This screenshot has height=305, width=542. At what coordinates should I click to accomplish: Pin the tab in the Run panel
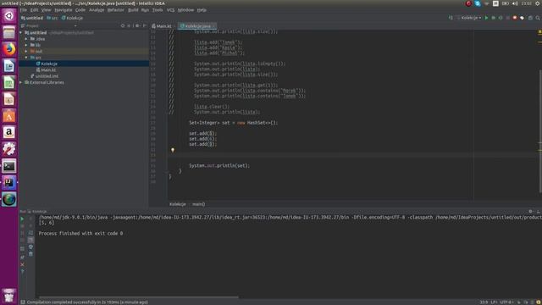(x=22, y=258)
